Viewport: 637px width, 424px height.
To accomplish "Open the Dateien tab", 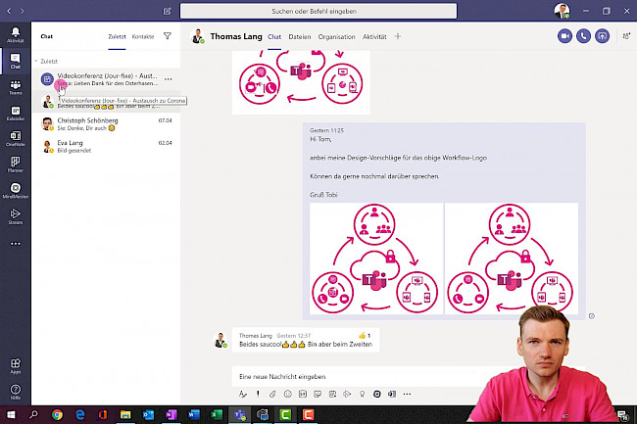I will click(x=300, y=36).
